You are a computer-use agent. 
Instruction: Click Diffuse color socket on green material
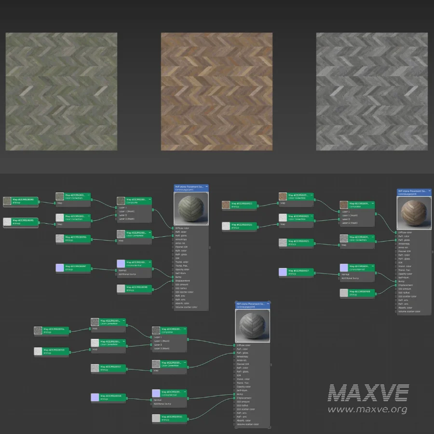[x=173, y=228]
